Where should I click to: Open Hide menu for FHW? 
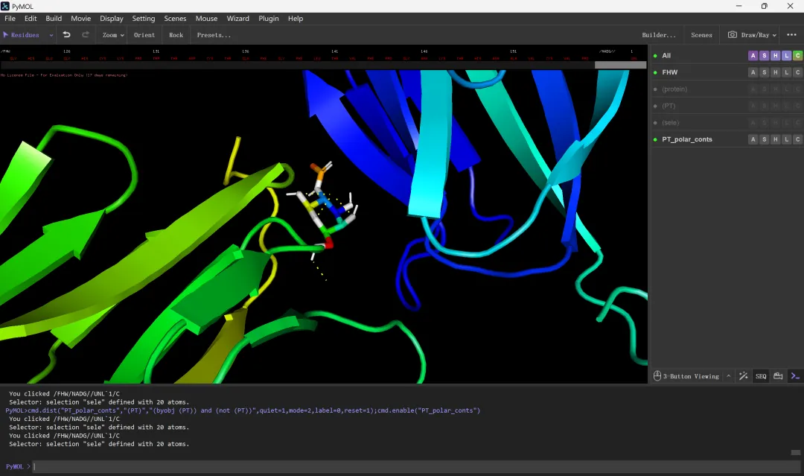775,72
